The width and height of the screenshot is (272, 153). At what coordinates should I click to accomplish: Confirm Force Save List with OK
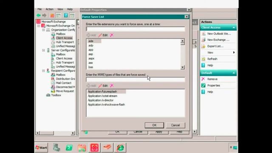coord(154,125)
